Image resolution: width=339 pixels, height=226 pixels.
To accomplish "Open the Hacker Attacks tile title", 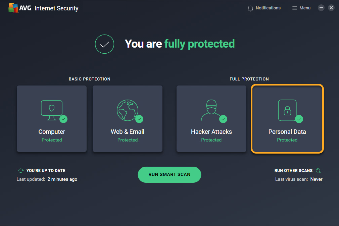I will pyautogui.click(x=211, y=132).
